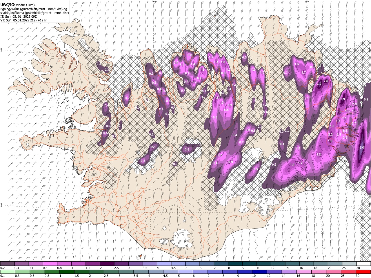The height and width of the screenshot is (278, 371).
Task: Click the 'slydda/snjókoma' legend description line
Action: click(x=34, y=13)
